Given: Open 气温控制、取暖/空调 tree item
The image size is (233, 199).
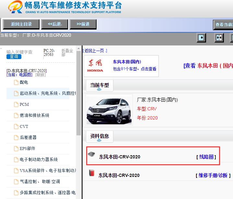Looking at the screenshot, I should [40, 181].
